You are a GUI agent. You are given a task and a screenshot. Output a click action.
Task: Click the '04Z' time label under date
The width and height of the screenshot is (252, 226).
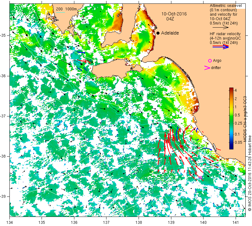170,19
